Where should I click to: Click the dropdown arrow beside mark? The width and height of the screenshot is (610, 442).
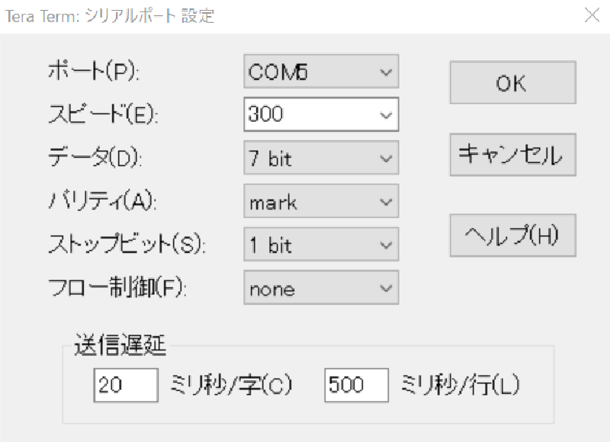(386, 201)
